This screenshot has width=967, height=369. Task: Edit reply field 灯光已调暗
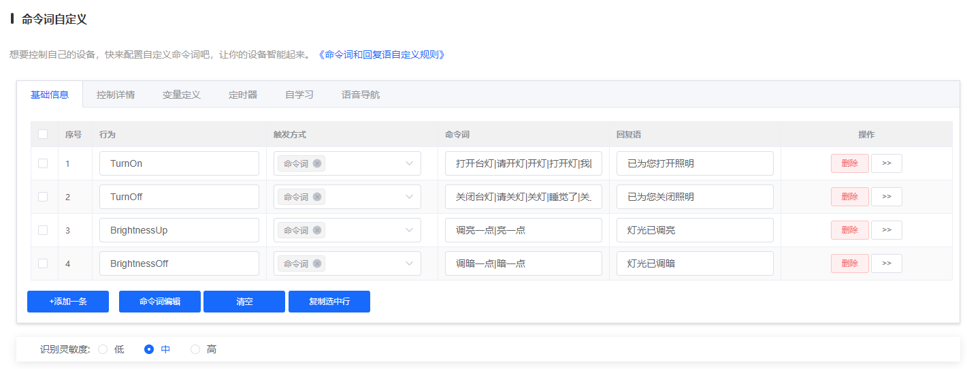(x=695, y=263)
